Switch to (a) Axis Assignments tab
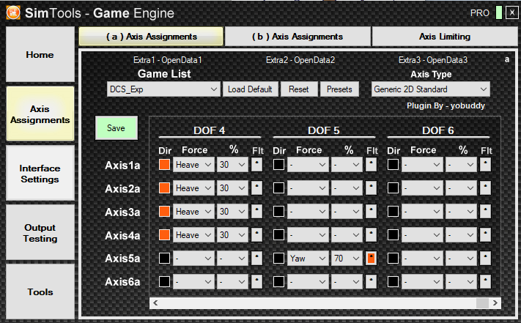 click(x=151, y=36)
